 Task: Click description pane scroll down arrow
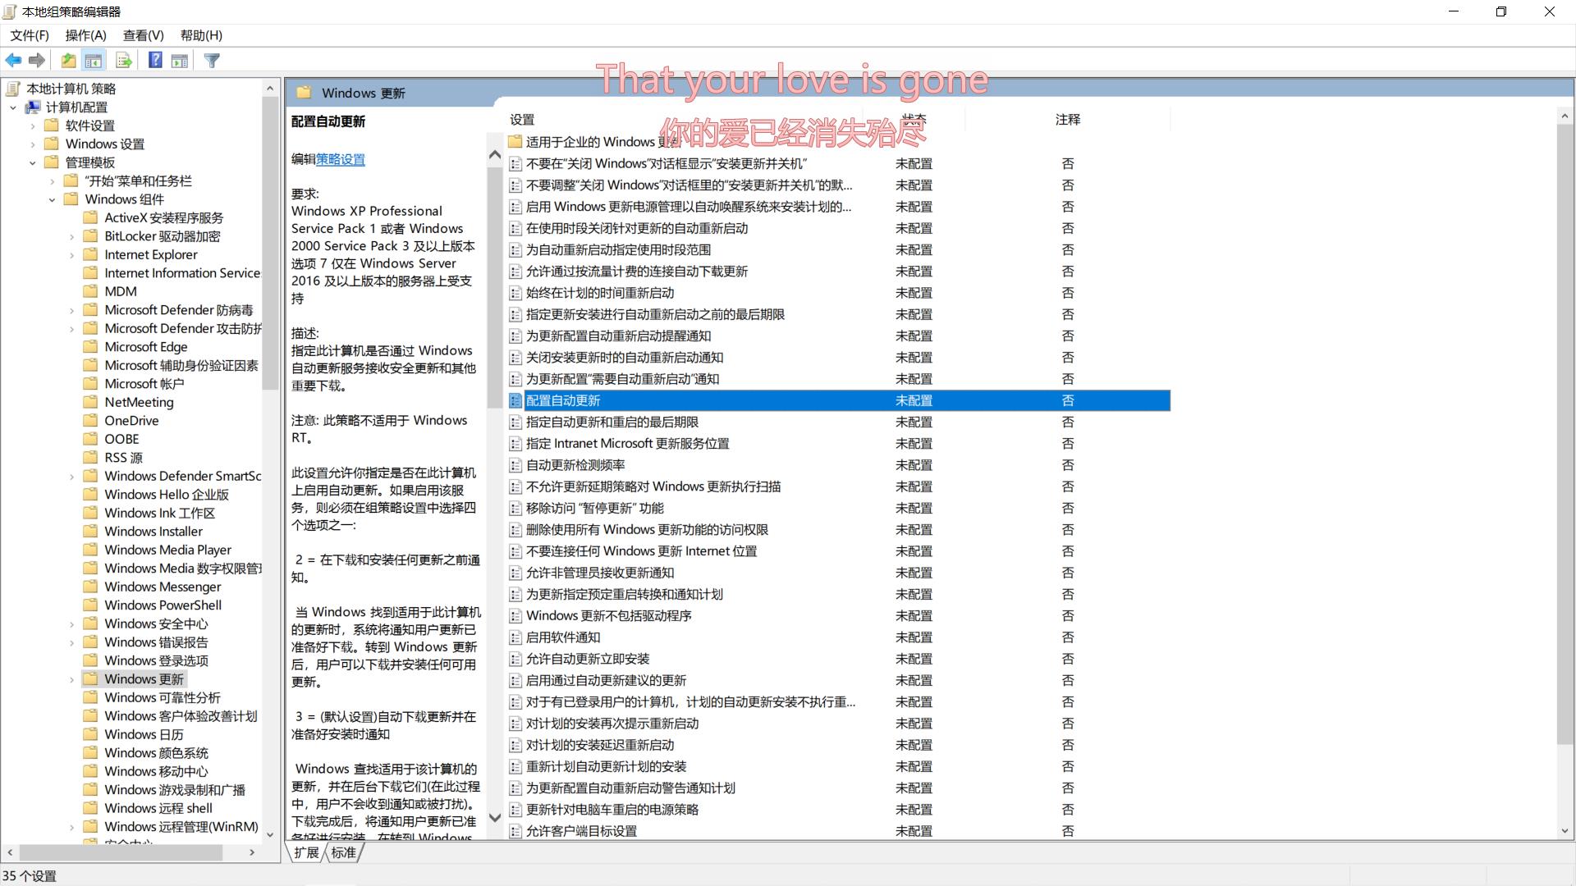coord(495,817)
